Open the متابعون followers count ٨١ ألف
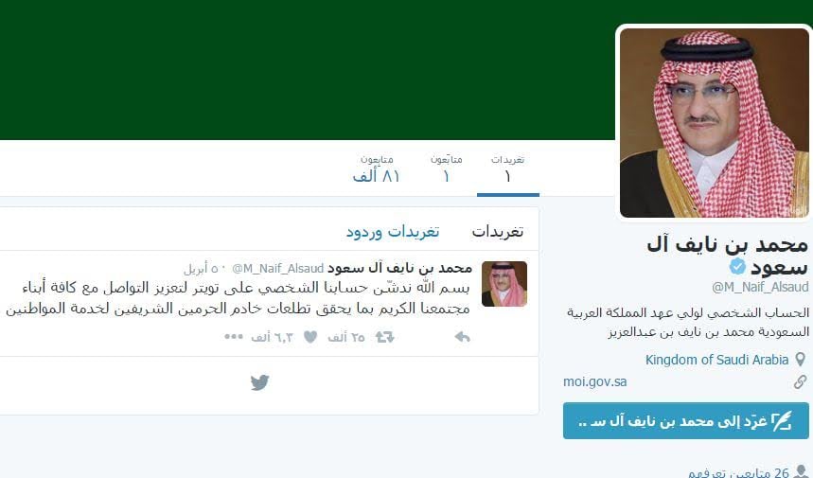Screen dimensions: 813x478 (377, 169)
